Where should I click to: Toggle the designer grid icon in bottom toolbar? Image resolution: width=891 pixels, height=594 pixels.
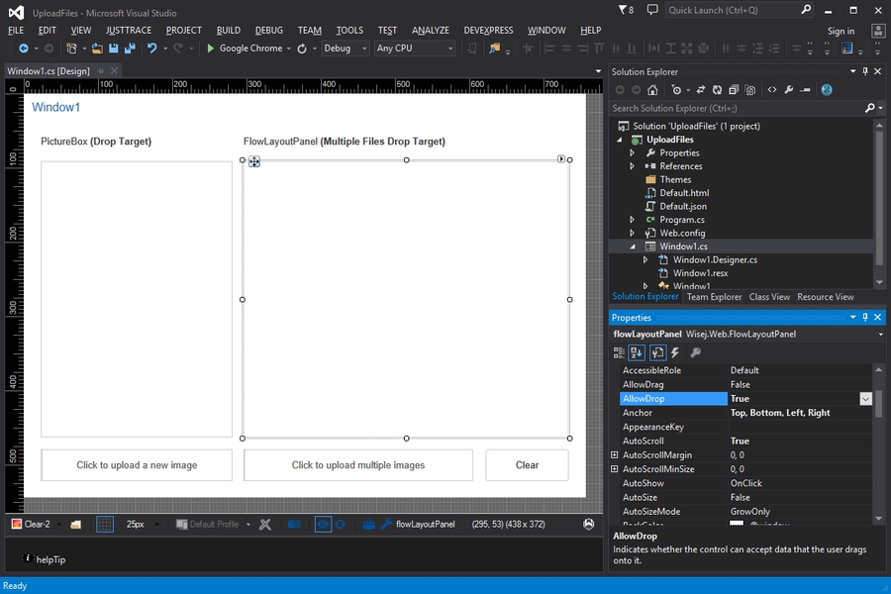[x=105, y=524]
